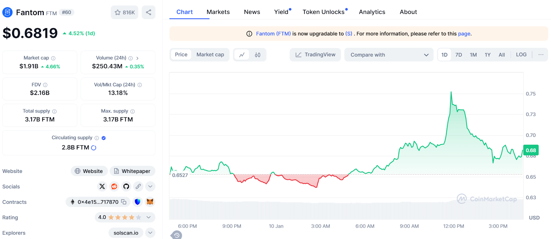Set chart range to 7D
The height and width of the screenshot is (239, 551).
459,55
